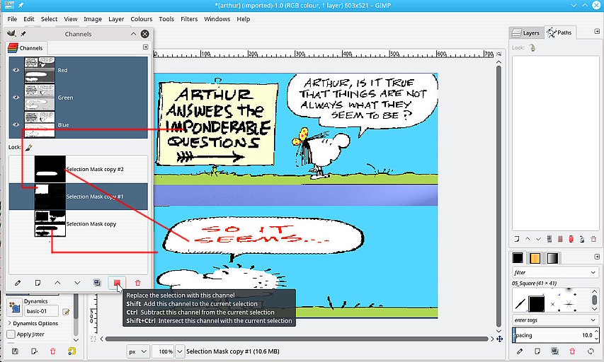
Task: Click the Paths panel new path icon
Action: [x=517, y=239]
